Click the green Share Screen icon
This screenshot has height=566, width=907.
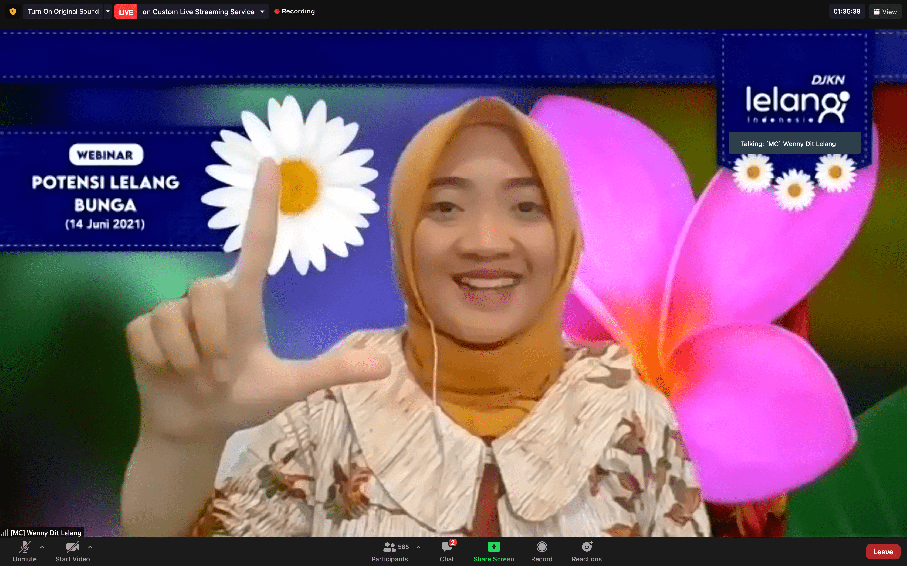494,547
